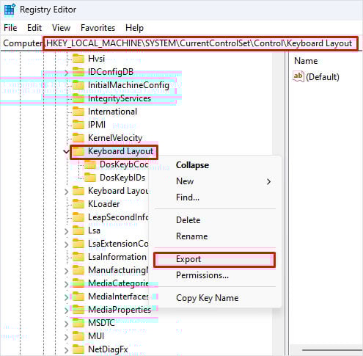Select Permissions... in the context menu
The height and width of the screenshot is (356, 363).
202,275
